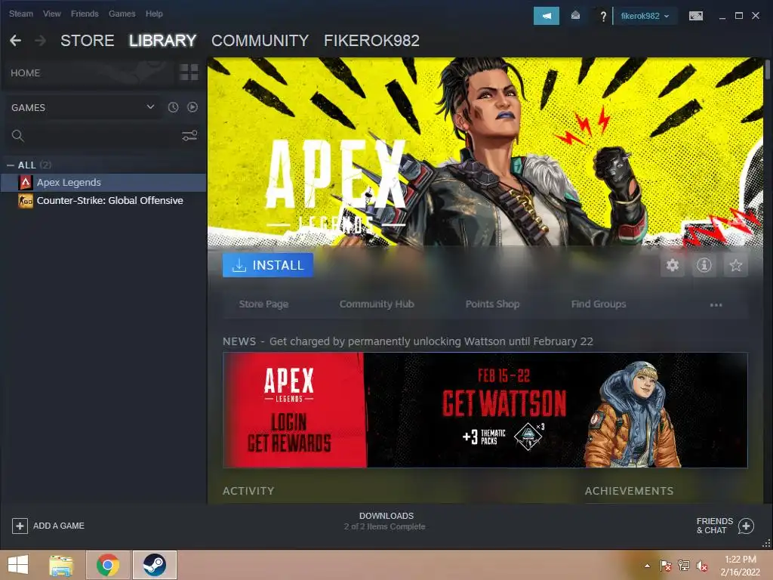Click the Counter-Strike game icon
Image resolution: width=773 pixels, height=580 pixels.
pos(26,201)
